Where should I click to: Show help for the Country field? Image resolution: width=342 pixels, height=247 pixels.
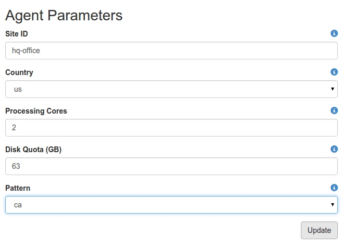(334, 72)
